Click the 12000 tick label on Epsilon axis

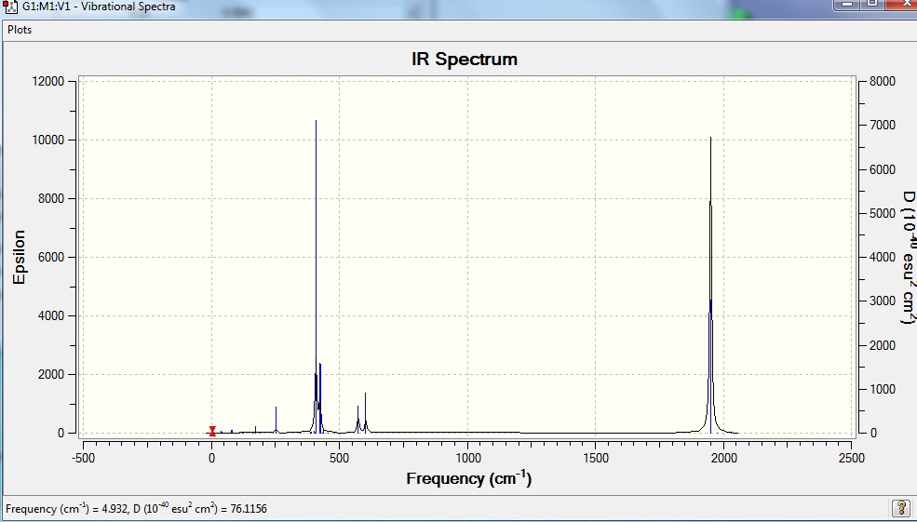tap(48, 81)
